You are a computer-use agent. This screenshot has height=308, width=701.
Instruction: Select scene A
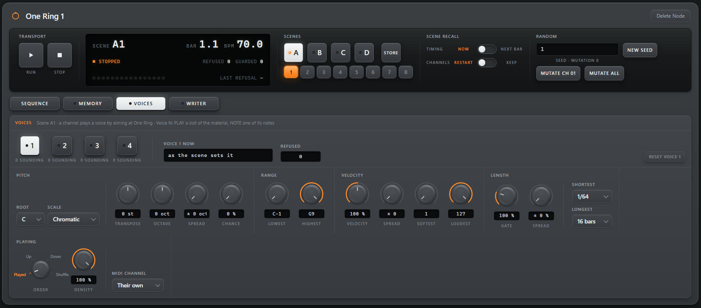click(294, 53)
